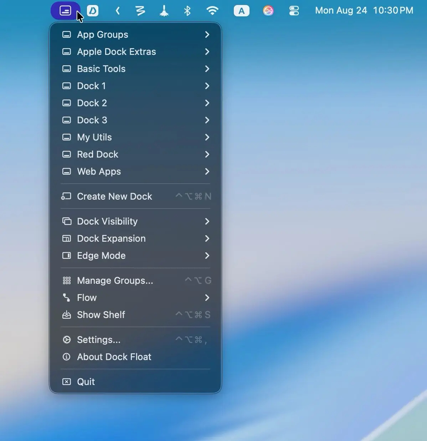Expand the Red Dock submenu arrow
427x441 pixels.
coord(207,154)
